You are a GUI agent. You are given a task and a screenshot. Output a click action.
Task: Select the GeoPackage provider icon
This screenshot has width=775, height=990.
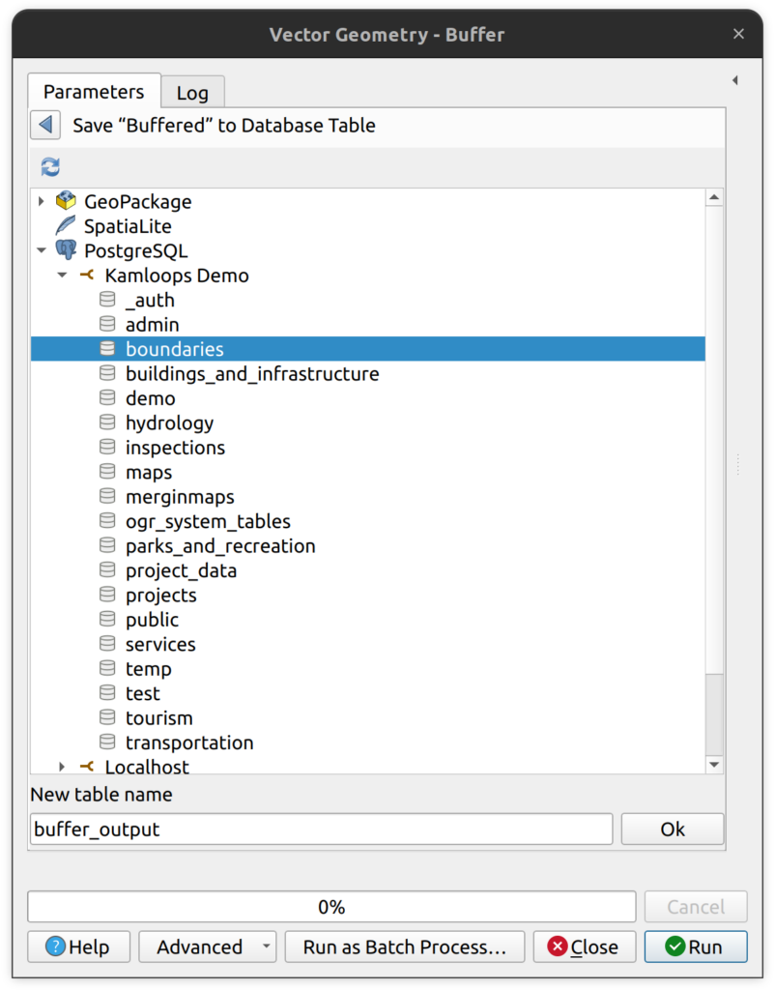[66, 201]
